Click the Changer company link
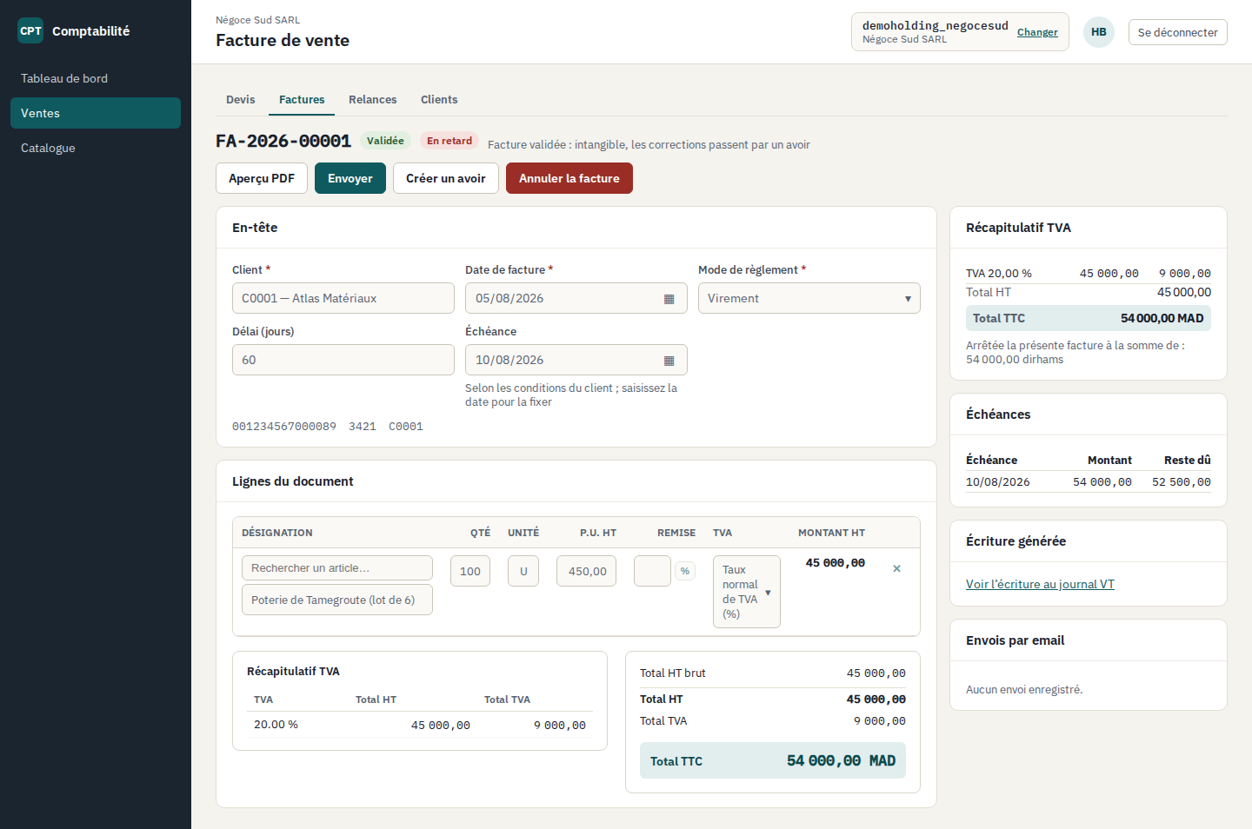The height and width of the screenshot is (829, 1252). pos(1037,32)
